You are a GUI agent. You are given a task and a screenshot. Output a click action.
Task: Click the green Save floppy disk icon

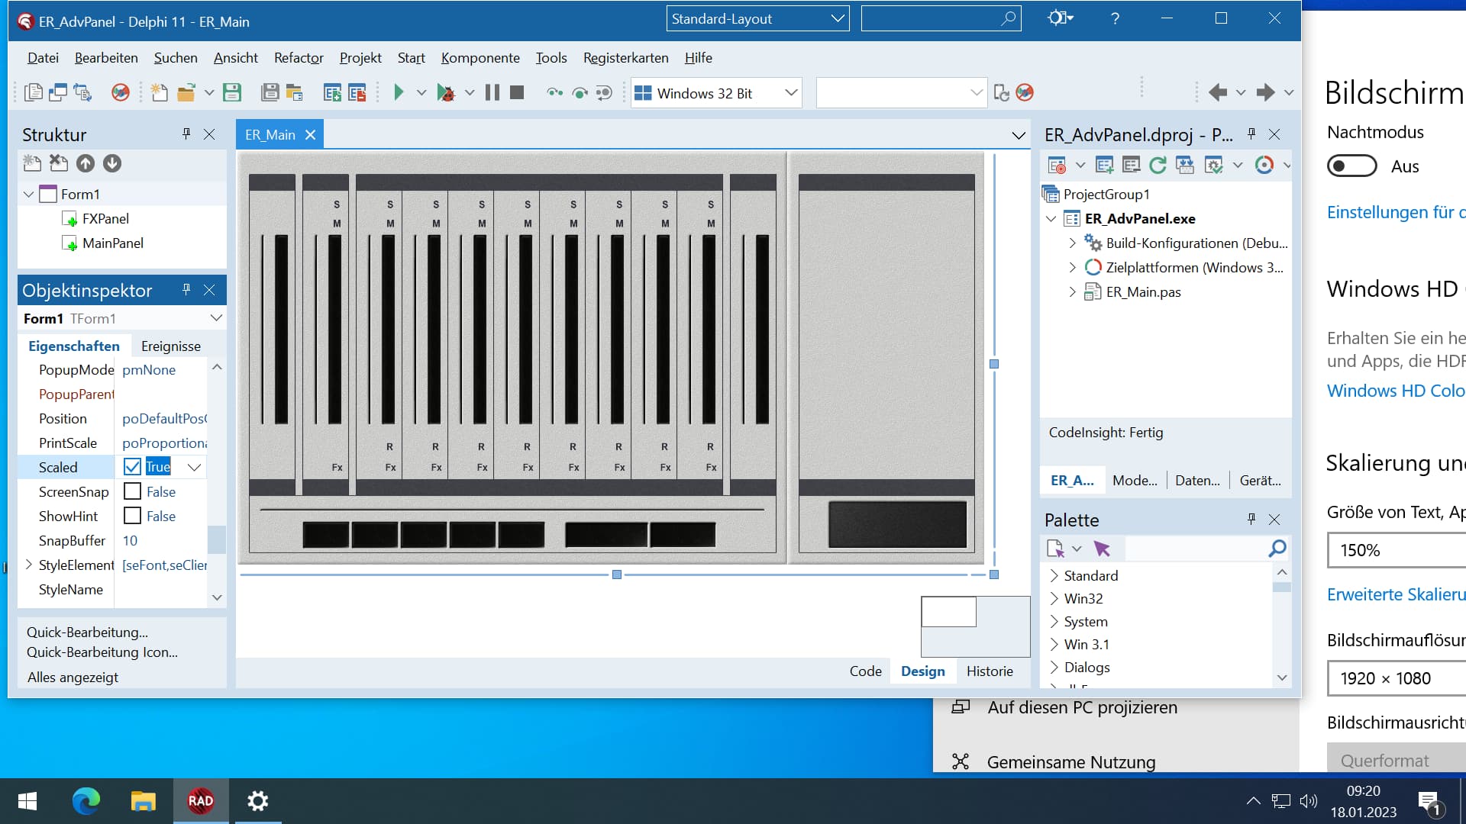pos(231,92)
